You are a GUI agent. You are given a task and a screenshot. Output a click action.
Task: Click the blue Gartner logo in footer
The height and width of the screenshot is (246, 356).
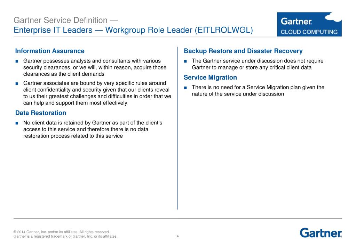click(x=321, y=233)
